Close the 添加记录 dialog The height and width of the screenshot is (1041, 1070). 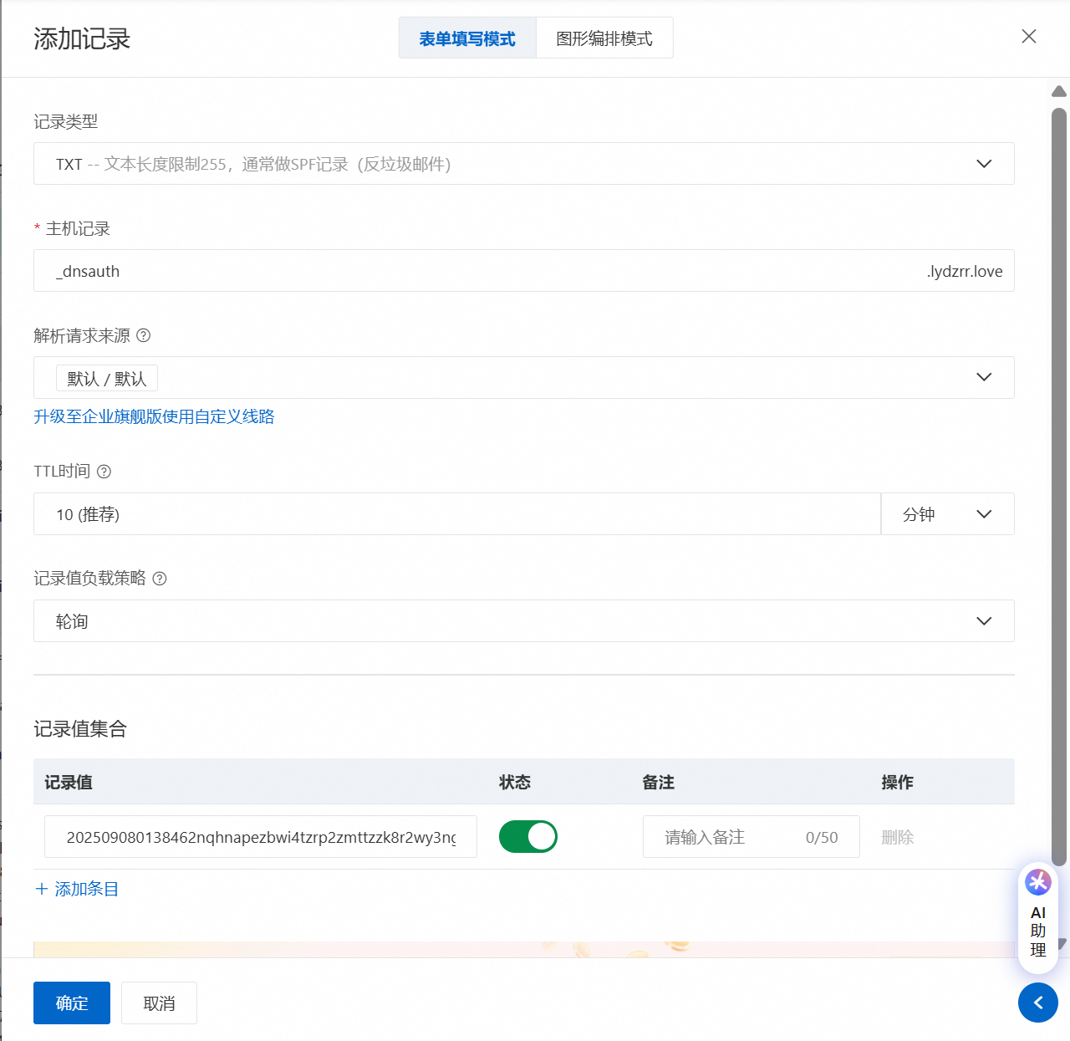[1029, 36]
